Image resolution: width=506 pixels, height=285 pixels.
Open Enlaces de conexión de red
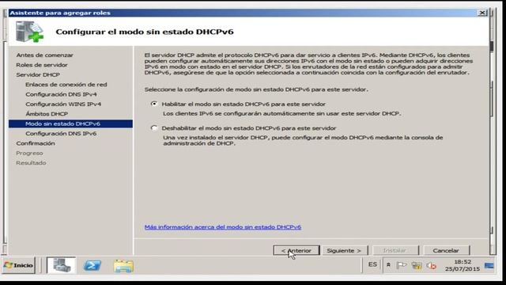coord(66,85)
